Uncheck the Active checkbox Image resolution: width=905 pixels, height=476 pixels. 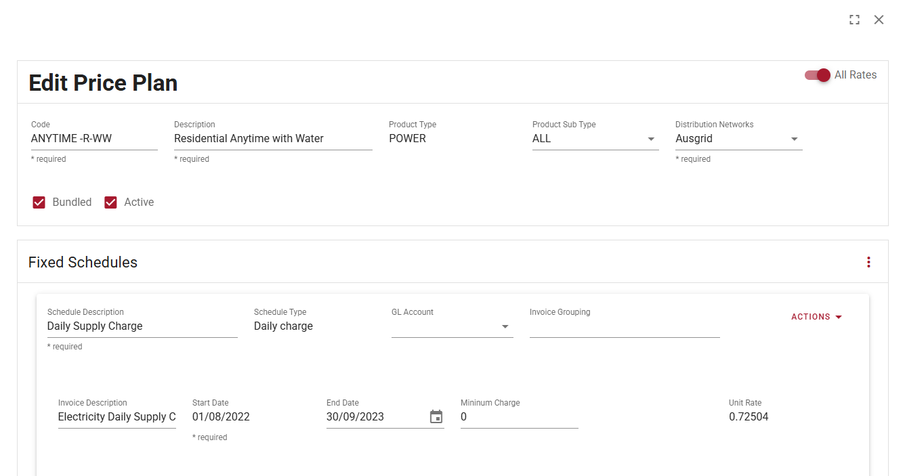(x=111, y=202)
